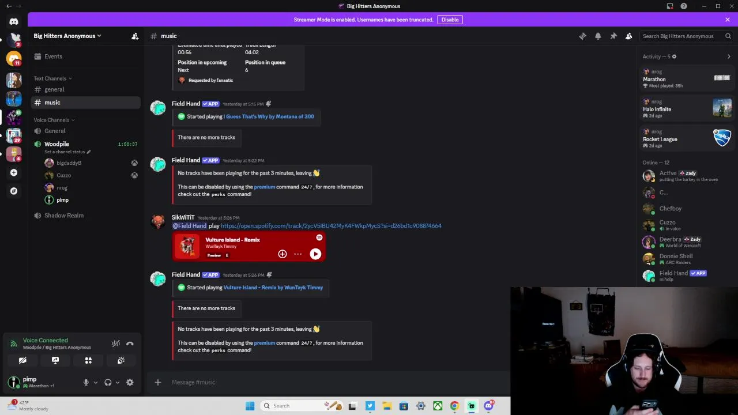Play Vulture Island Remix preview

coord(315,254)
